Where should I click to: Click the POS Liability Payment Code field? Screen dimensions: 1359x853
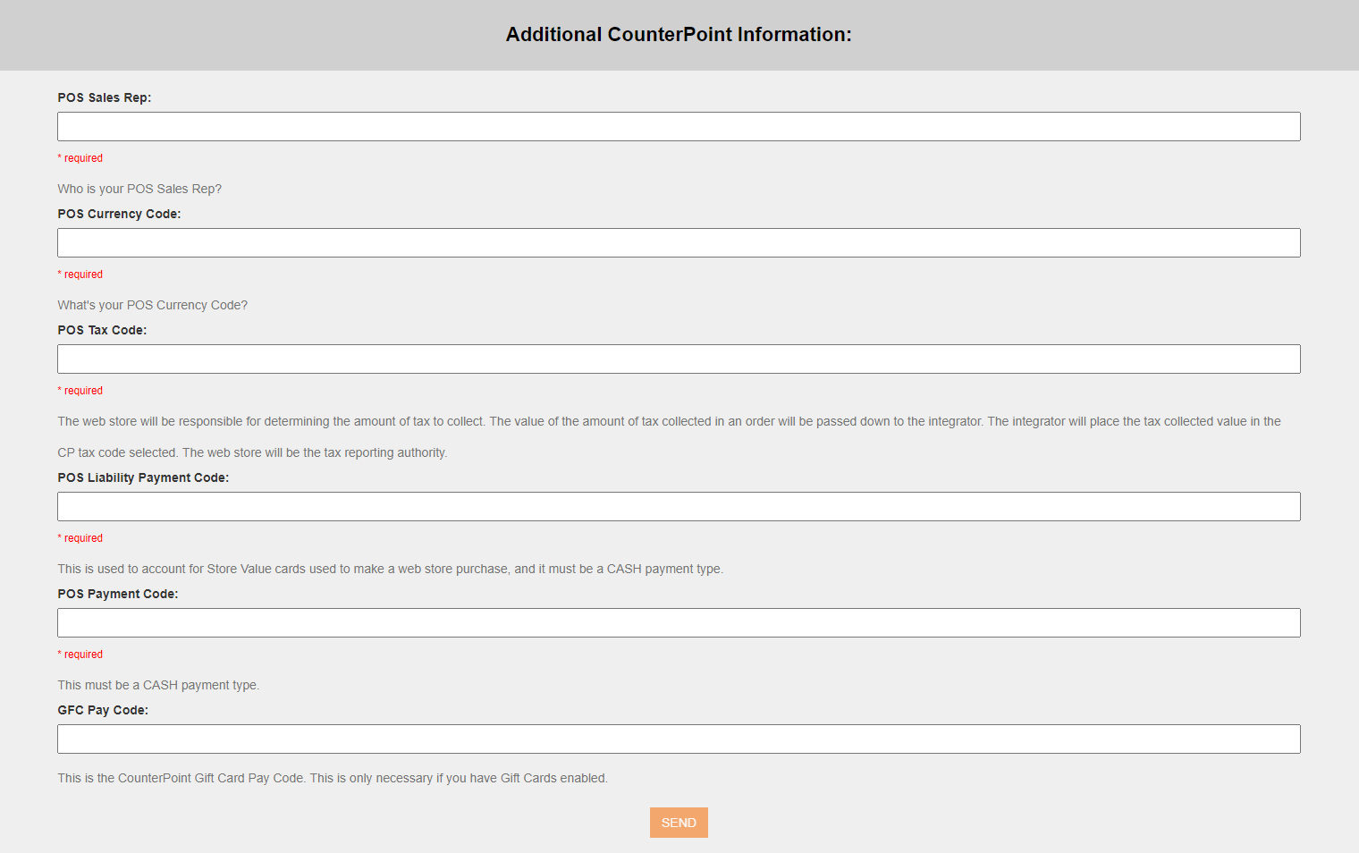tap(679, 506)
